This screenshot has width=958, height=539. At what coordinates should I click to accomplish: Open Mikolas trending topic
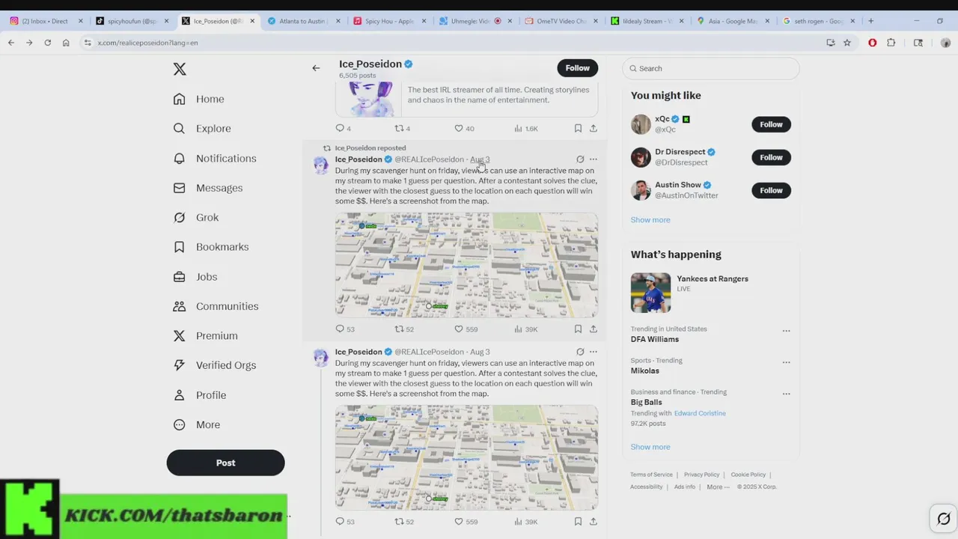point(645,371)
